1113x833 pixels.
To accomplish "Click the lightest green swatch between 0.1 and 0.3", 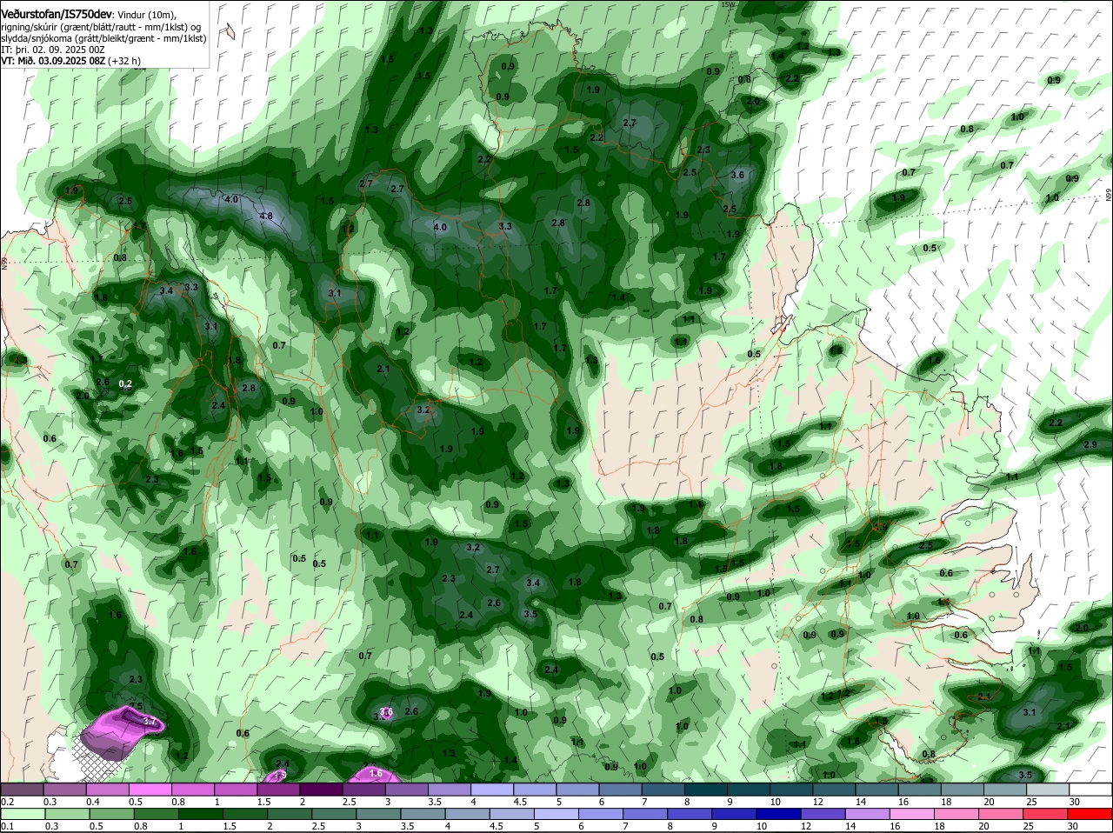I will 22,814.
